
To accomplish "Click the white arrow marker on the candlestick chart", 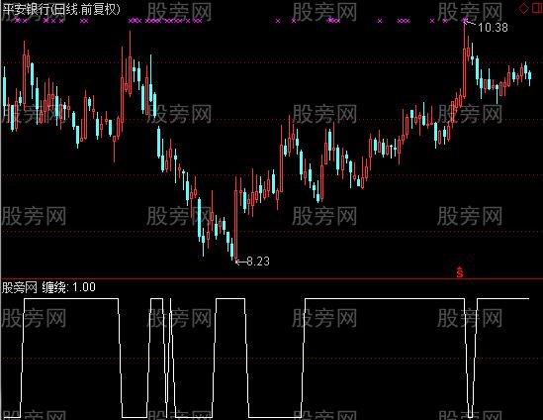I will pos(392,152).
